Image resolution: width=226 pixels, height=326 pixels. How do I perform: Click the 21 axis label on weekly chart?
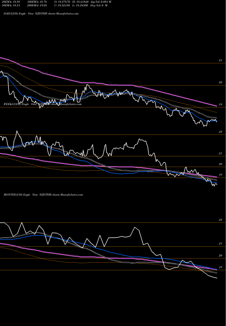pos(220,153)
